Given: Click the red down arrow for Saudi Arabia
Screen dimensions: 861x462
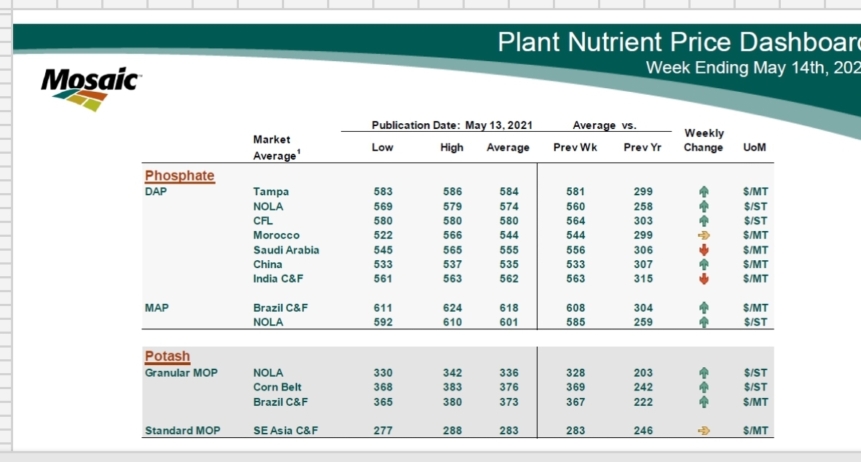Looking at the screenshot, I should pos(703,250).
